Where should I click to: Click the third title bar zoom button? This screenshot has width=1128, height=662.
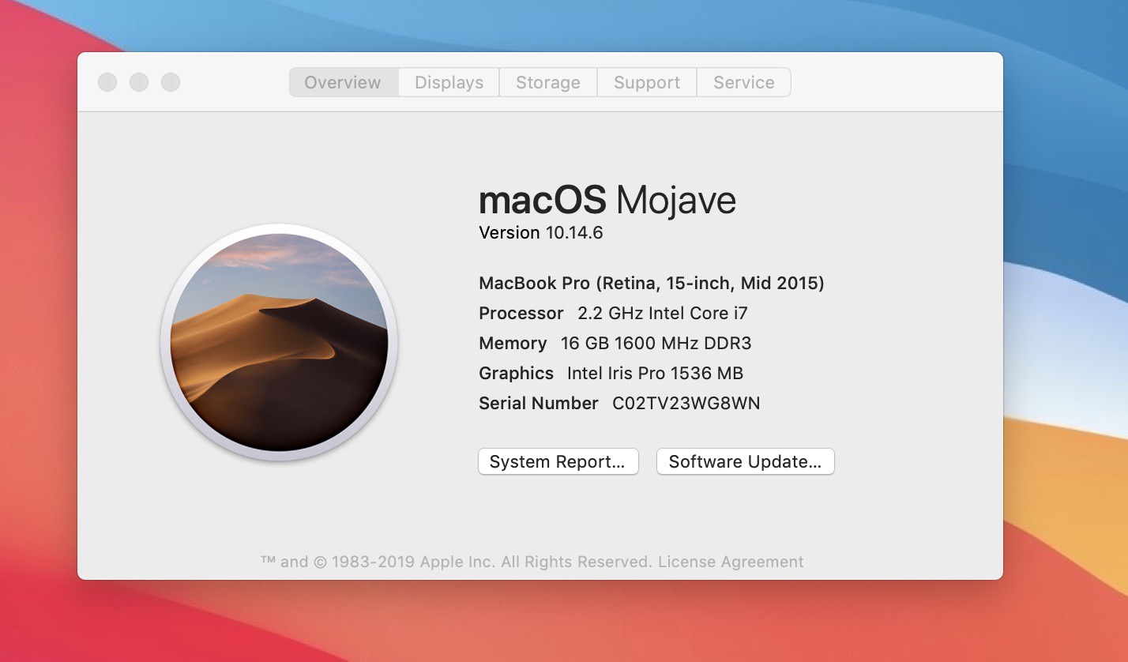(x=171, y=82)
